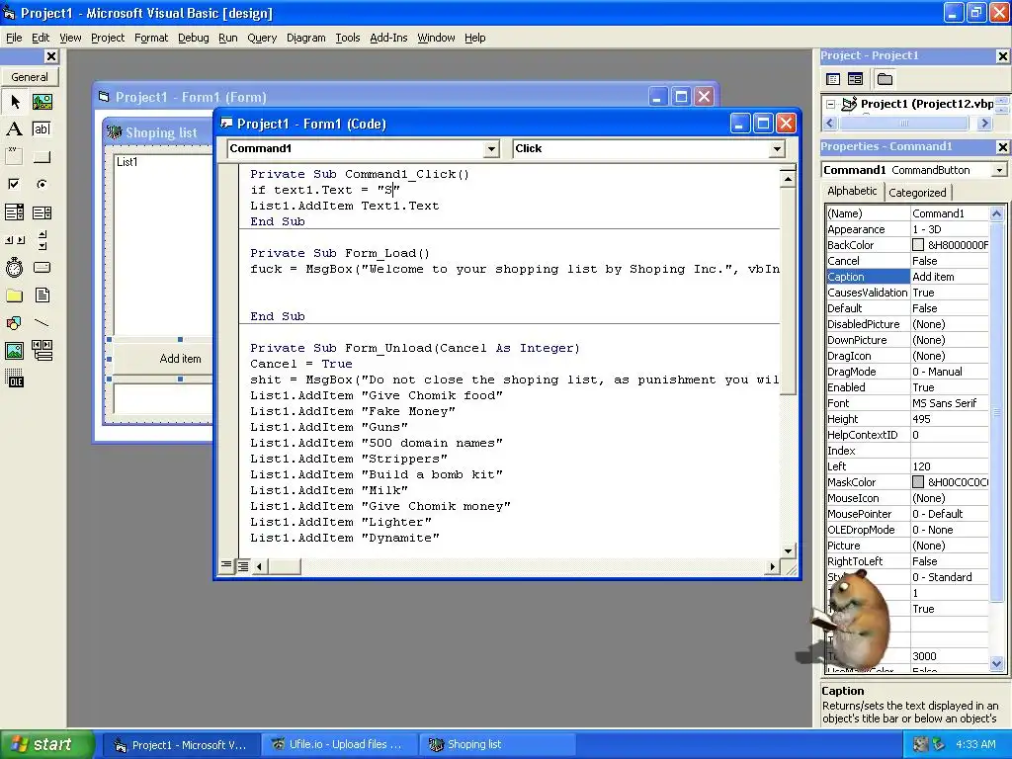Click the system tray clock
This screenshot has width=1012, height=759.
pyautogui.click(x=975, y=744)
